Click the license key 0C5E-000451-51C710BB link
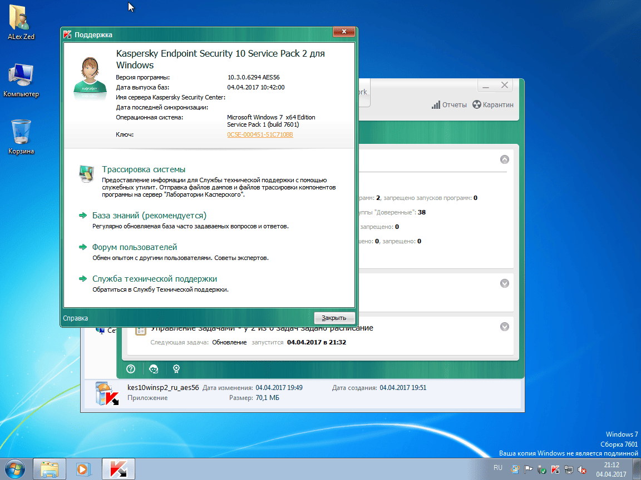The image size is (641, 480). tap(260, 134)
